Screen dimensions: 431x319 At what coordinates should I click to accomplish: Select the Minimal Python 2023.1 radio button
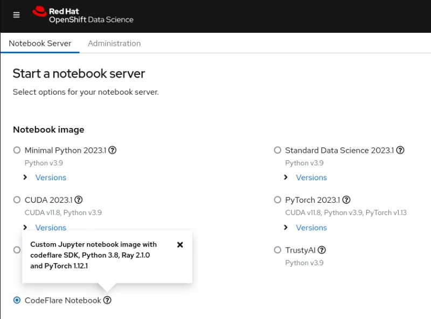pyautogui.click(x=17, y=150)
